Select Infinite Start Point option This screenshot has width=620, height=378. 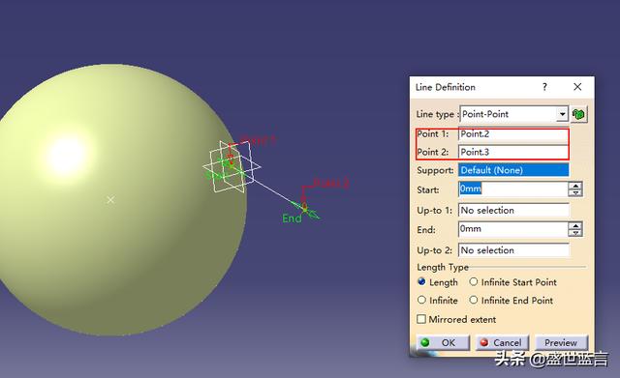click(x=474, y=281)
